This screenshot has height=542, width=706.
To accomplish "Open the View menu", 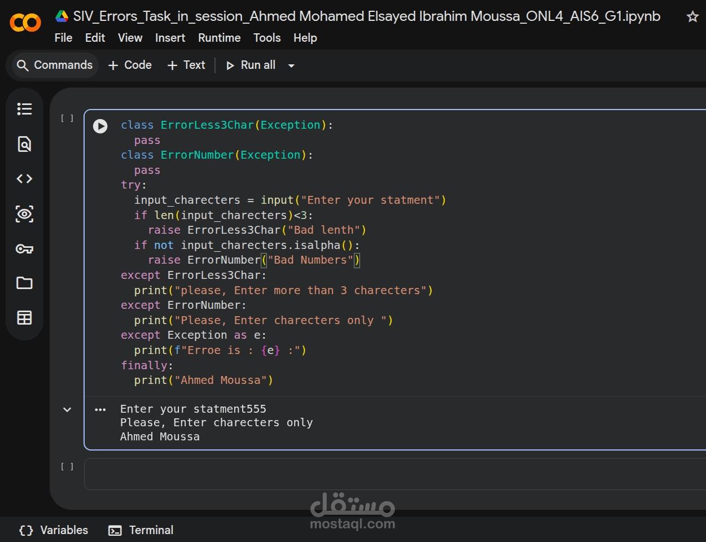I will coord(130,38).
